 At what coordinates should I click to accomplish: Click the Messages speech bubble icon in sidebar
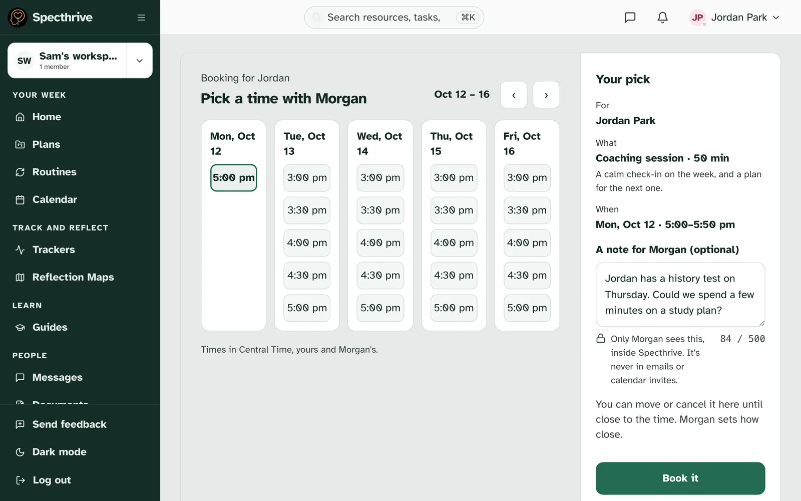pyautogui.click(x=20, y=377)
